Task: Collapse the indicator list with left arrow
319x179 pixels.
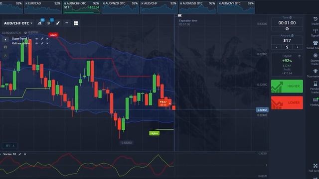Action: (5, 39)
